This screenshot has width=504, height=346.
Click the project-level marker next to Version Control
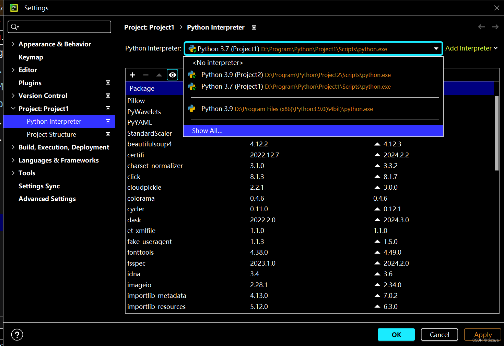coord(108,96)
